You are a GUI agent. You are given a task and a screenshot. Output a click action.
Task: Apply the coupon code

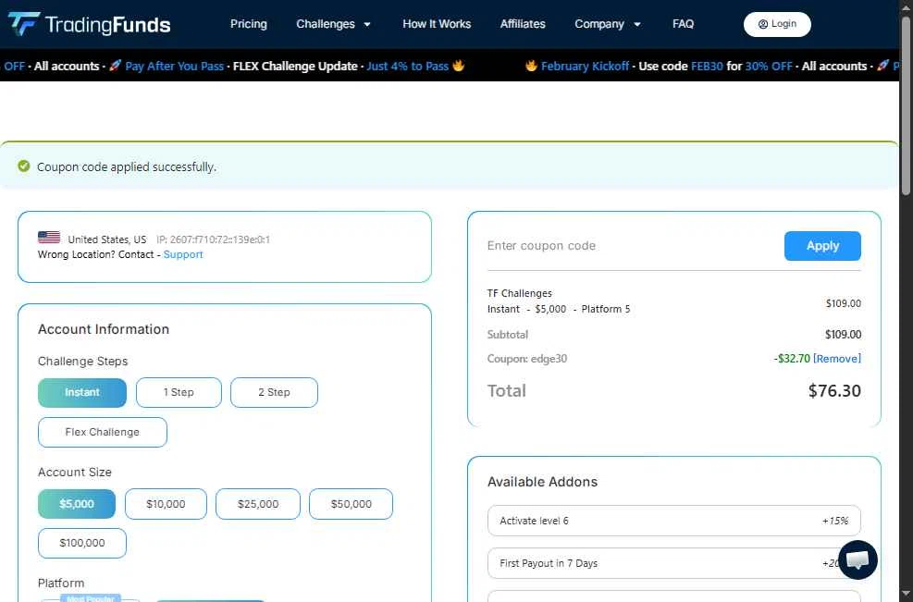click(x=822, y=246)
